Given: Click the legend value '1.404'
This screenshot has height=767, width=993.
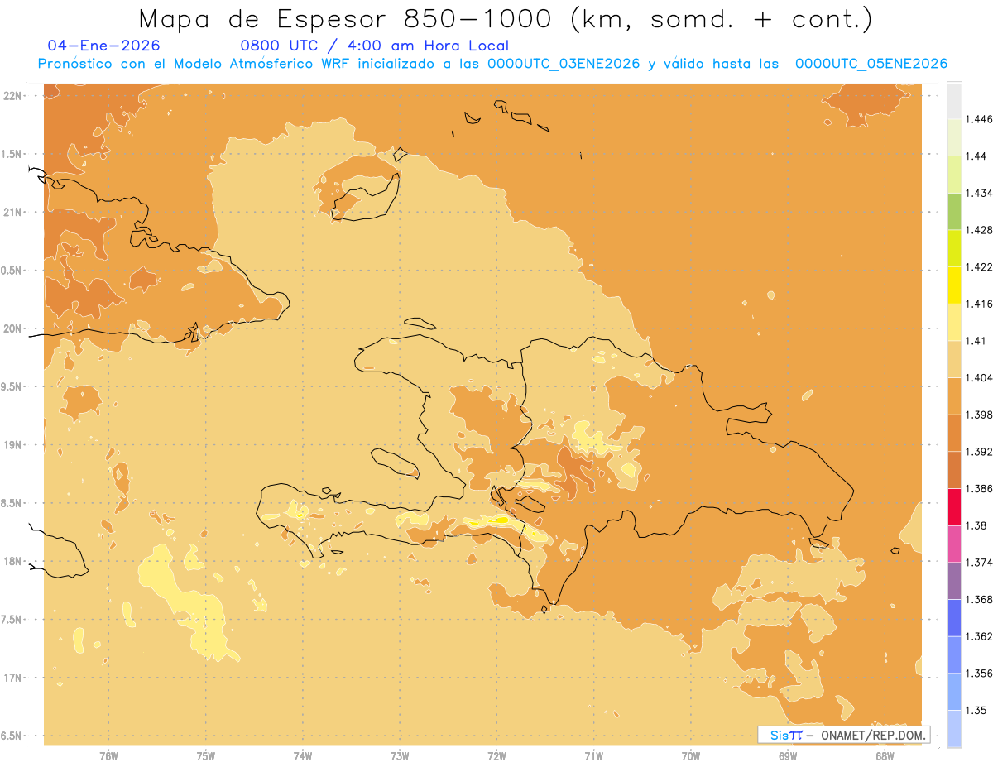Looking at the screenshot, I should click(x=978, y=377).
